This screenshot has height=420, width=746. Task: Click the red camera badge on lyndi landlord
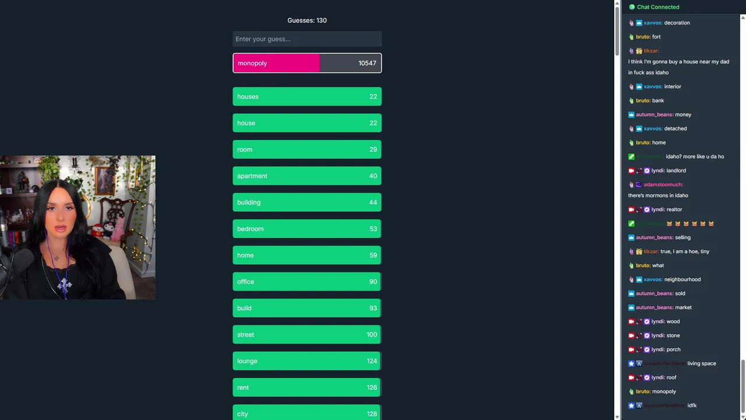pos(631,171)
